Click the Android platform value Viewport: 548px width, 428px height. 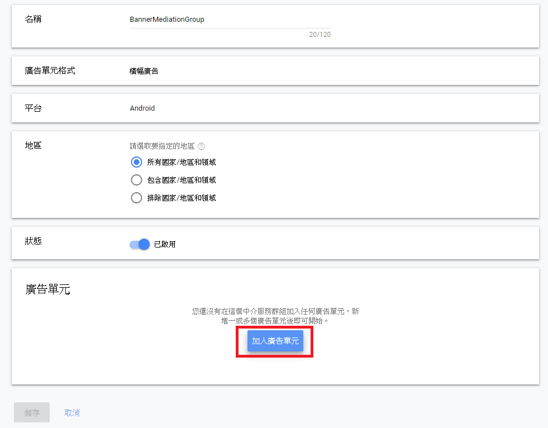142,108
